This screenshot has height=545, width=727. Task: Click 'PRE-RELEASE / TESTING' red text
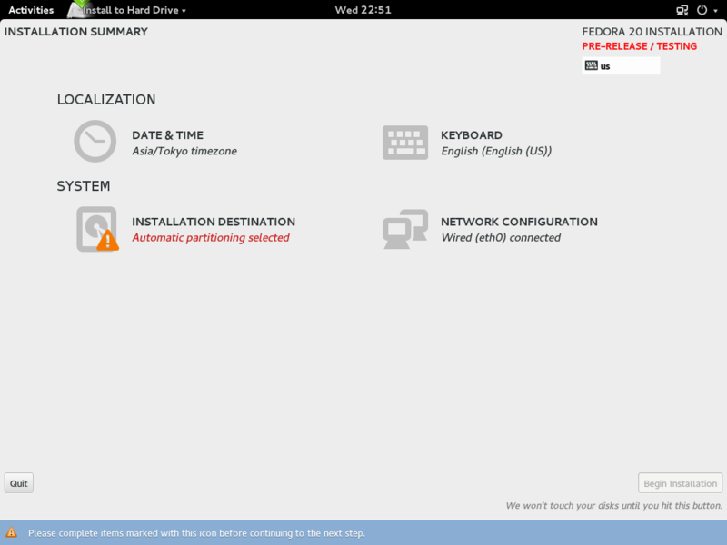tap(640, 46)
